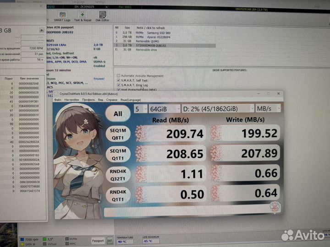Click the 40 °C temperature readout
Screen dimensions: 330x247
[x=125, y=242]
